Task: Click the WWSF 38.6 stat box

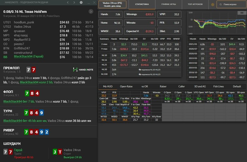Action: click(x=110, y=31)
